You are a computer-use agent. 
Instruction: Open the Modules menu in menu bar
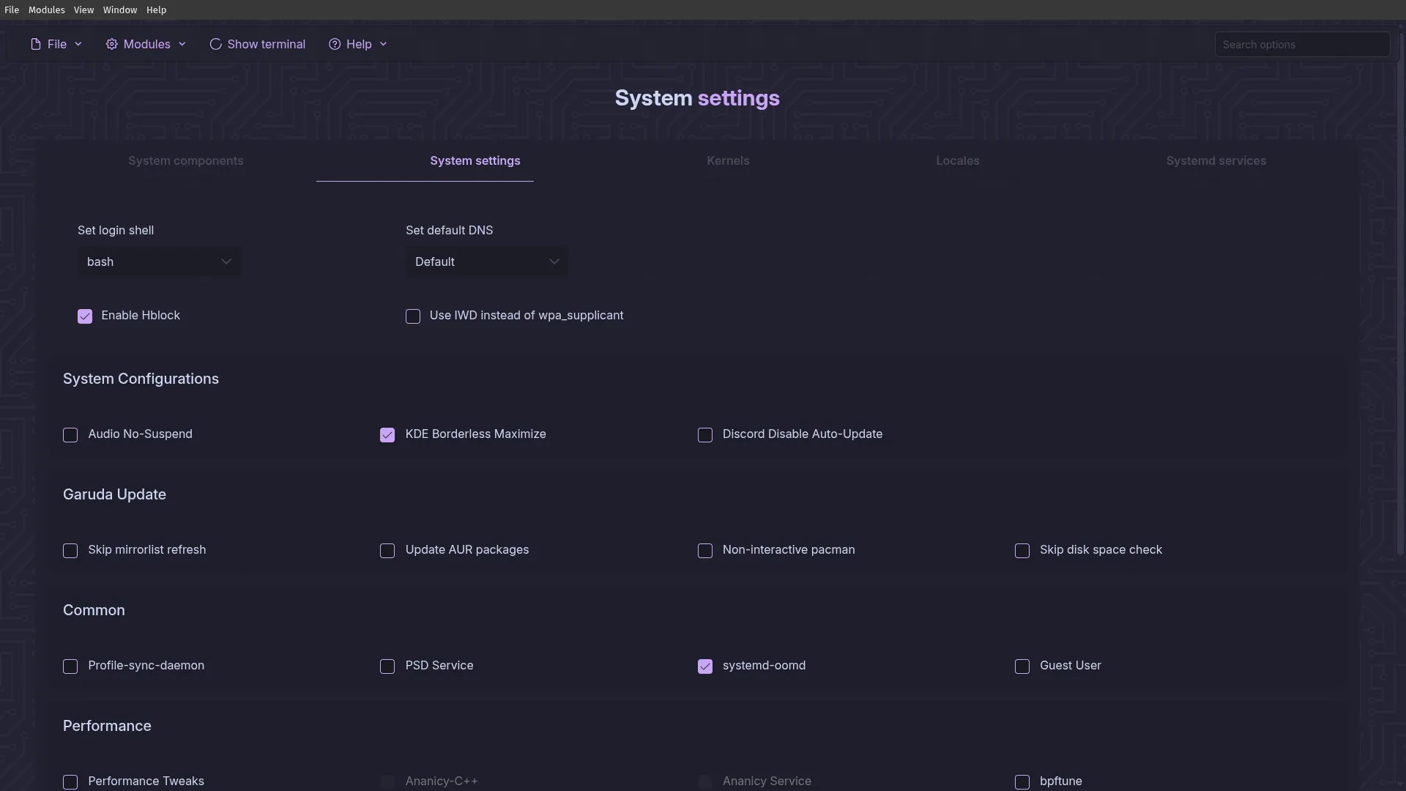click(47, 10)
